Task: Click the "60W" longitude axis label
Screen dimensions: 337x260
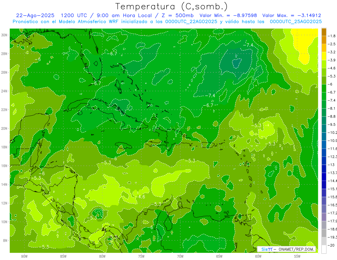Action: click(258, 256)
